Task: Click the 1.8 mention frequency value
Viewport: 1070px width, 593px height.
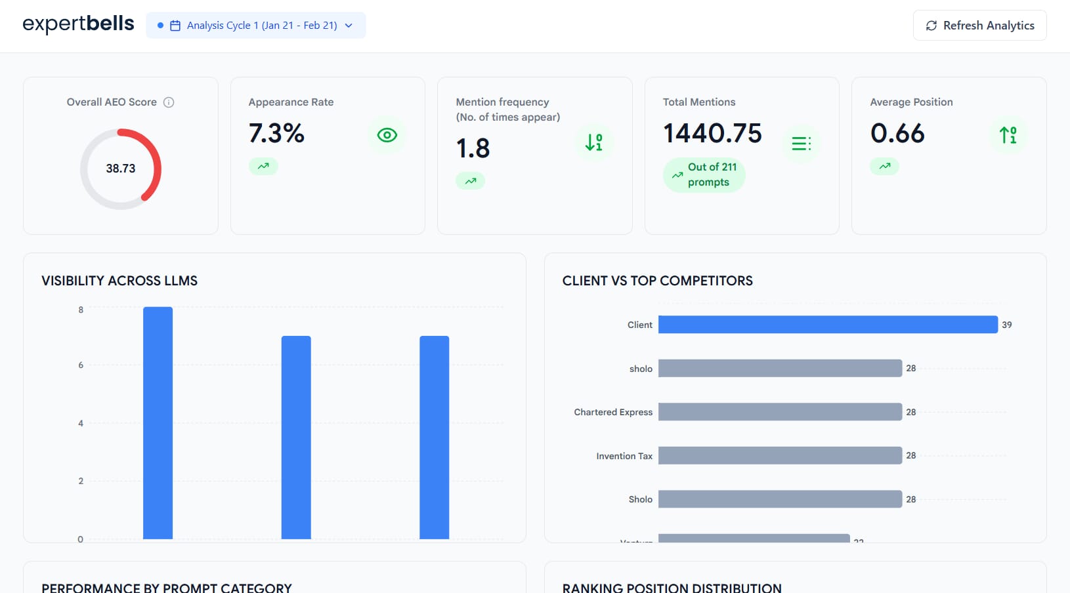Action: tap(473, 148)
